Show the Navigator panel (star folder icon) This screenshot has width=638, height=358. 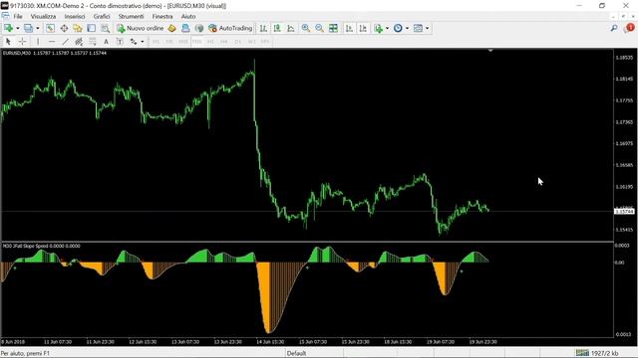tap(78, 28)
